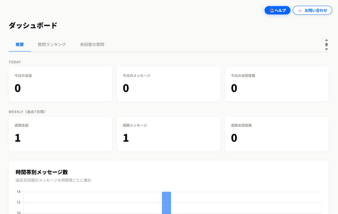
Task: Click the blue bar in the hourly chart
Action: (166, 203)
